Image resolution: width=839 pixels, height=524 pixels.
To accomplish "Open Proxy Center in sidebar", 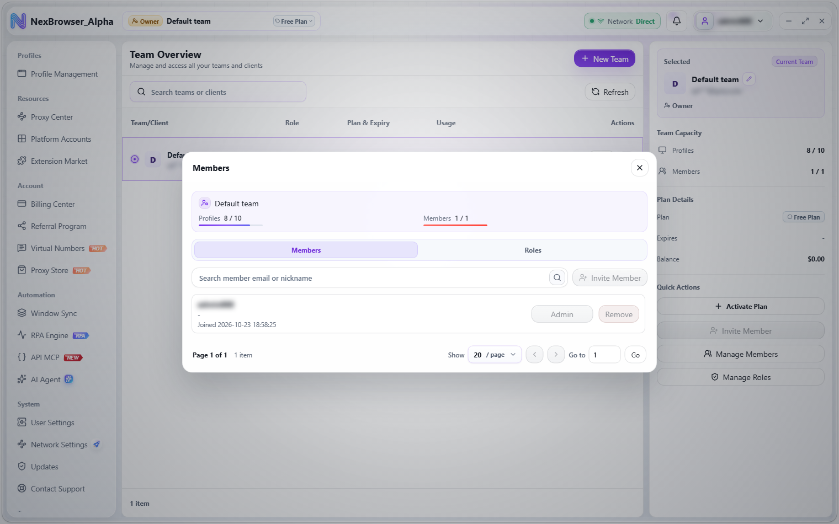I will (x=45, y=117).
